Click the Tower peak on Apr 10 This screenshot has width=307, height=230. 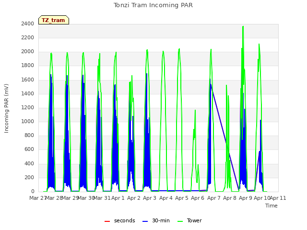[259, 44]
